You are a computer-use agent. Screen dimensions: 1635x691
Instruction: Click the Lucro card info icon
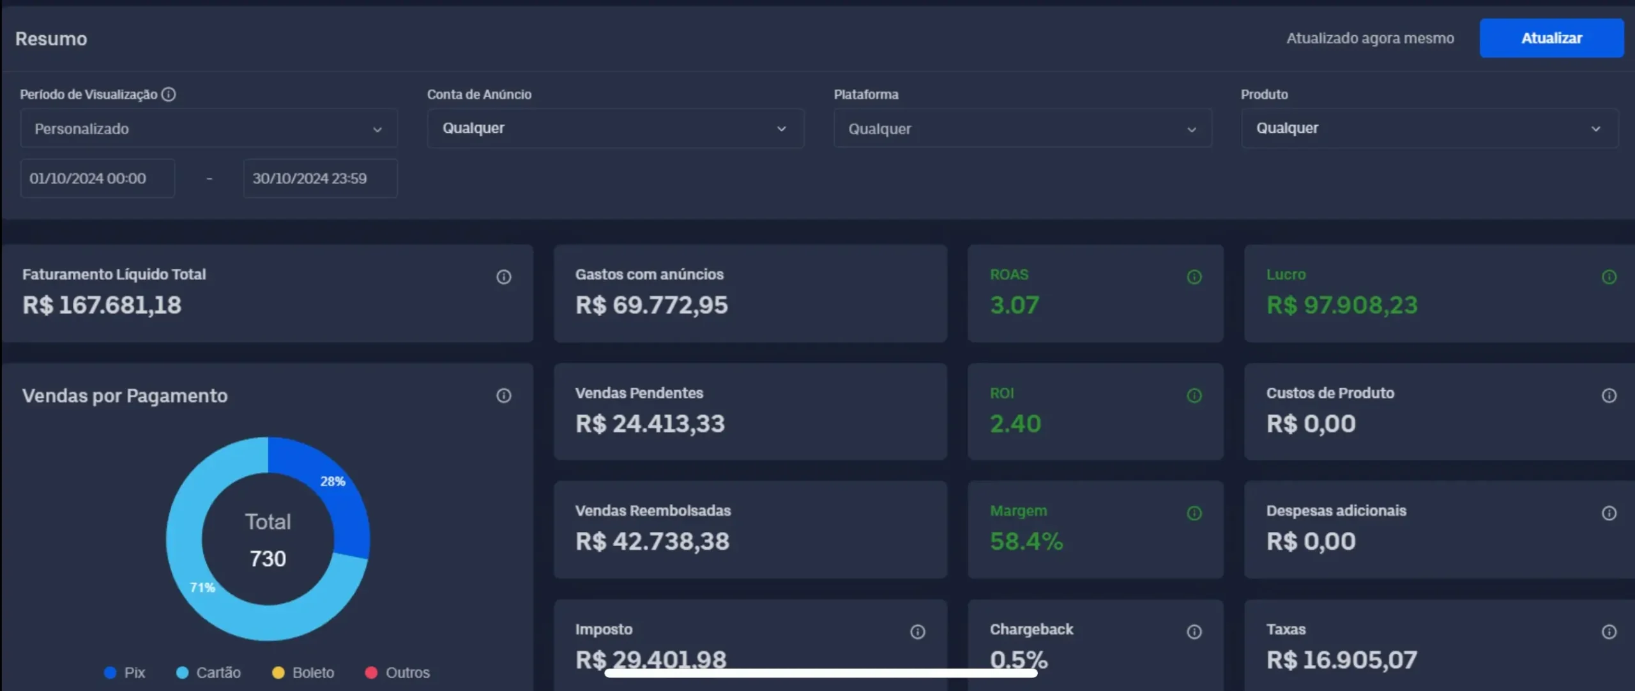coord(1609,277)
